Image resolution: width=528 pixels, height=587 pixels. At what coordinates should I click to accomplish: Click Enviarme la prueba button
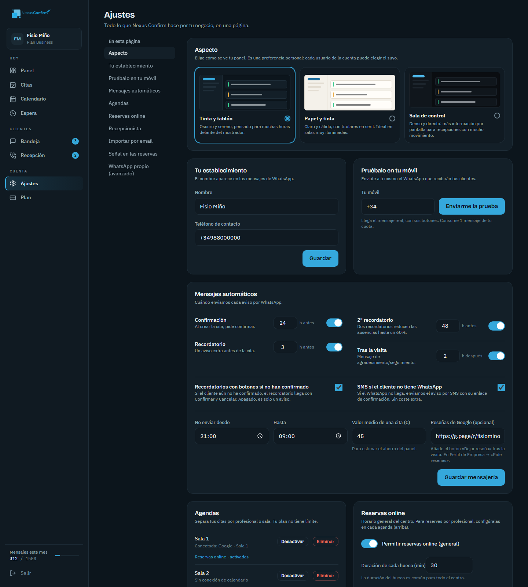(x=472, y=206)
